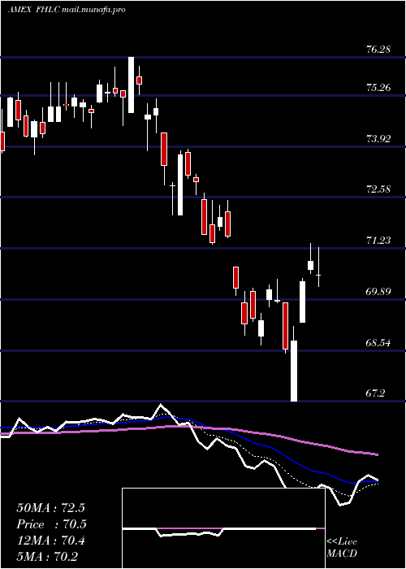Click the 5MA : 70.2 readout
The height and width of the screenshot is (569, 406).
tap(47, 557)
